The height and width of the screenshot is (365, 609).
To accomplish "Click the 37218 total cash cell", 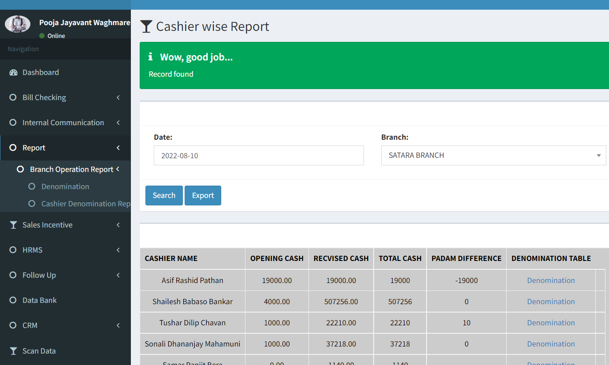I will click(400, 344).
